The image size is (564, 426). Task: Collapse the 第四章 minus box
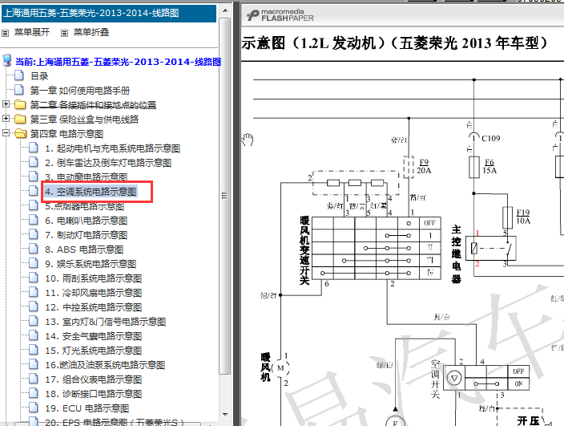pyautogui.click(x=6, y=133)
